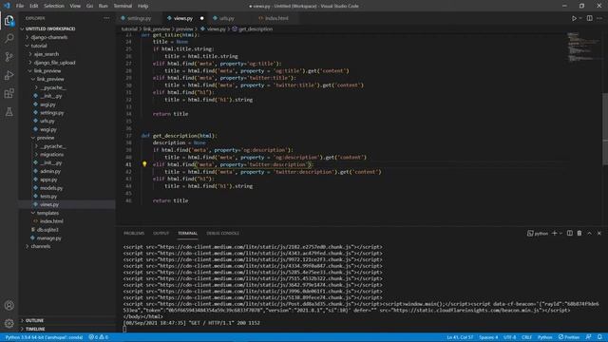This screenshot has width=608, height=342.
Task: Change file encoding UTF-8
Action: pos(509,337)
